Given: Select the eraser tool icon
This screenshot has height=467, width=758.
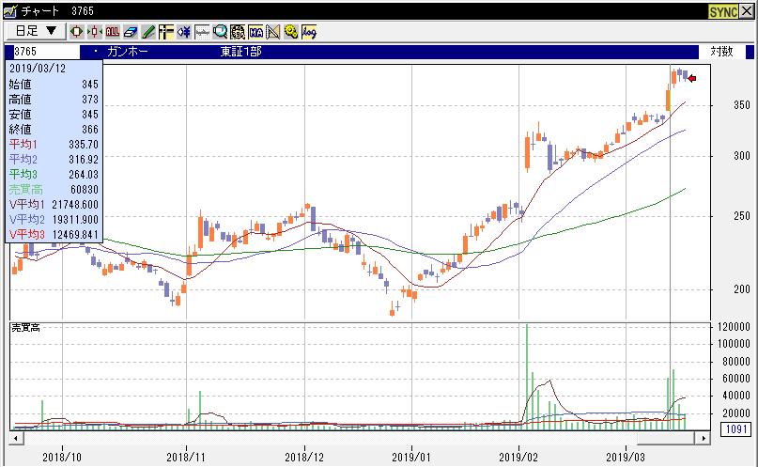Looking at the screenshot, I should tap(131, 31).
